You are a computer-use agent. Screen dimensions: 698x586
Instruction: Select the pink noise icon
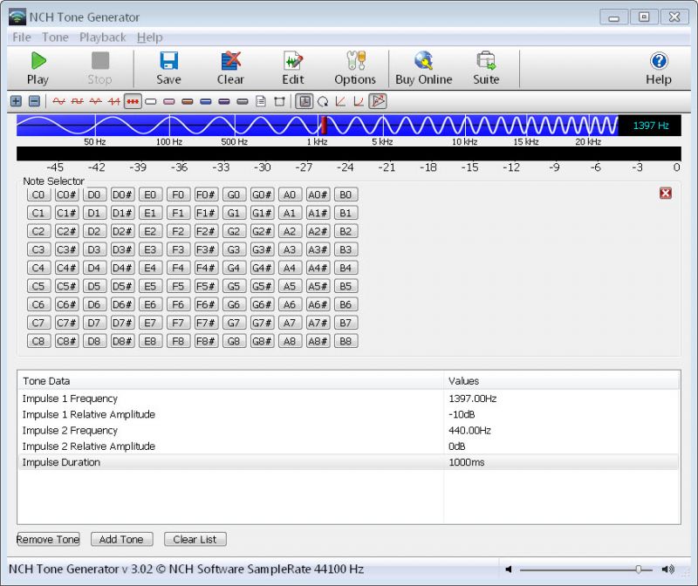[x=169, y=101]
